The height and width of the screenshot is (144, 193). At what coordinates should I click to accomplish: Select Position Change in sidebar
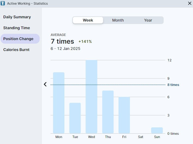coord(18,39)
